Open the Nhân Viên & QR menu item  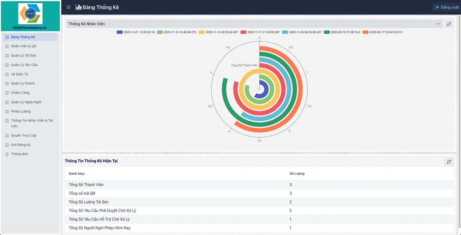(x=23, y=46)
